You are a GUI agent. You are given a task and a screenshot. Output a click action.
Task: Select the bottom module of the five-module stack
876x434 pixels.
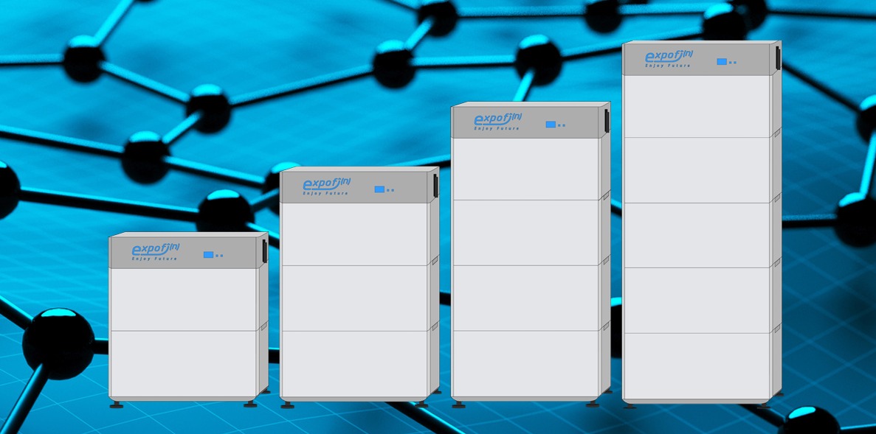[697, 366]
